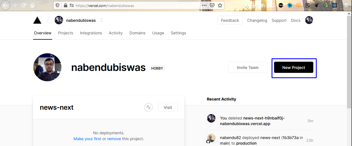Click the 'Make your first' link
This screenshot has height=146, width=352.
click(x=87, y=139)
